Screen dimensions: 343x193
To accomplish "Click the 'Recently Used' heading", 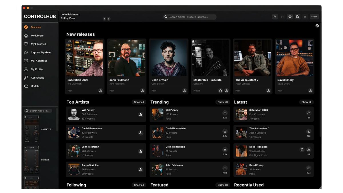I will 249,185.
